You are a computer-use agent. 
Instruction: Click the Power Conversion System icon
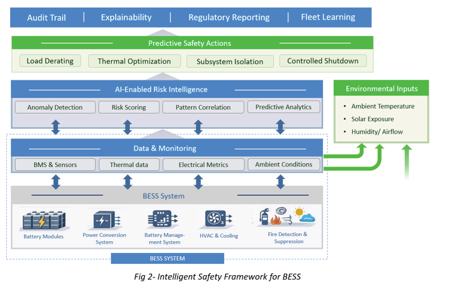point(106,220)
